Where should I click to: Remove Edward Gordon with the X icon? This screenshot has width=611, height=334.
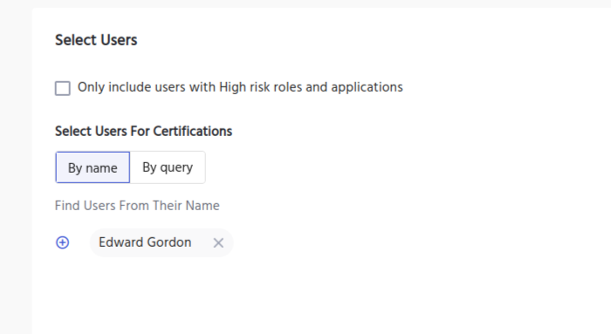coord(218,243)
